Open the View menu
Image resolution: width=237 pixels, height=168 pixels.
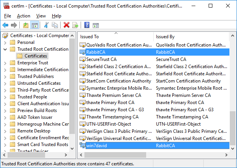[x=41, y=16]
